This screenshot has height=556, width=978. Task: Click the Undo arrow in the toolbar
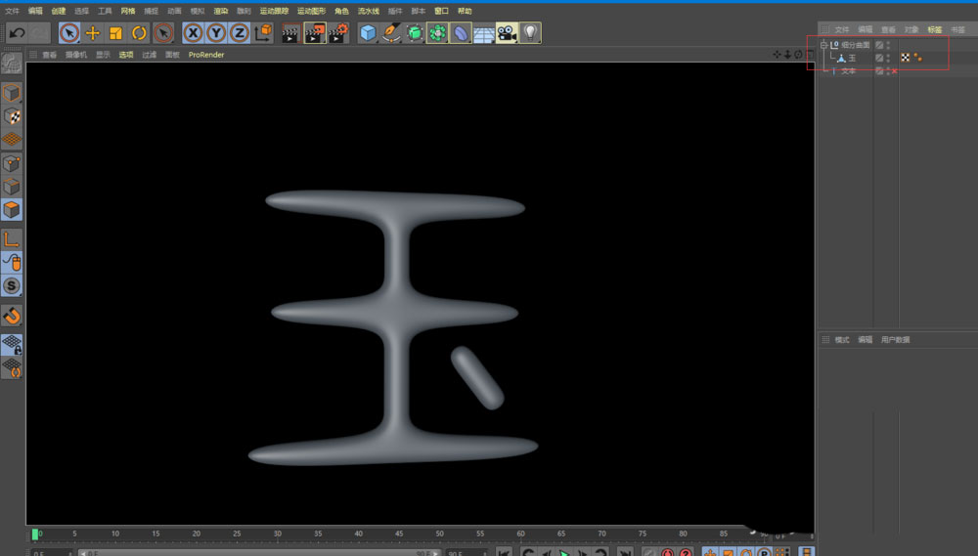click(17, 33)
